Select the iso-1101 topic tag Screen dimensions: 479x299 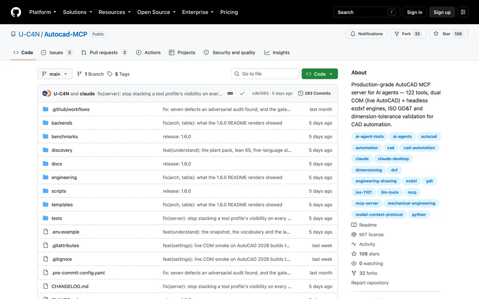click(364, 192)
